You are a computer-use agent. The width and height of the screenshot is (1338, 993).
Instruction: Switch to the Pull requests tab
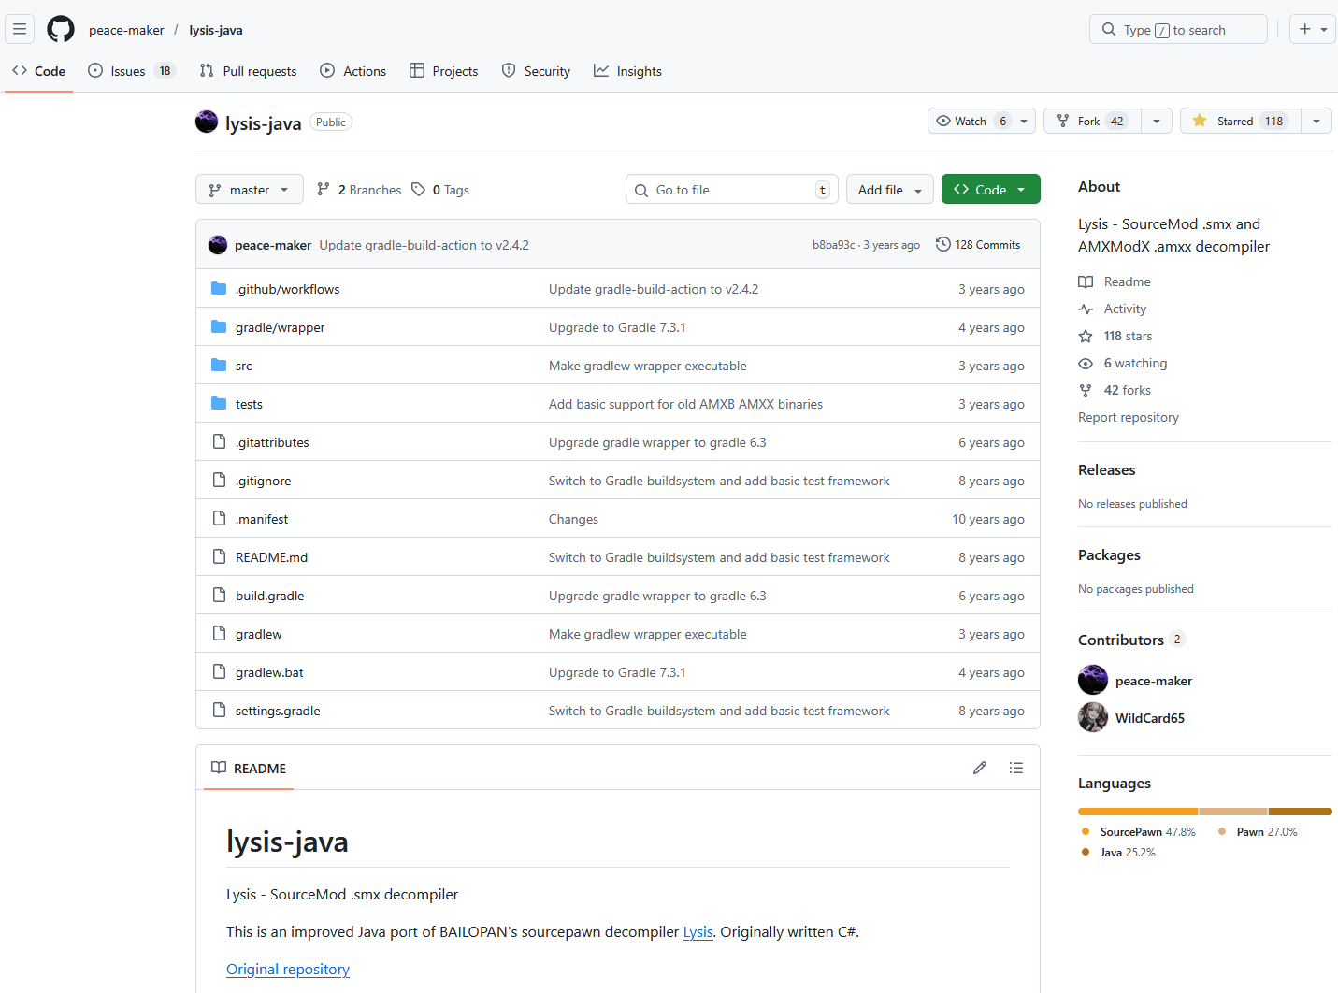(248, 70)
